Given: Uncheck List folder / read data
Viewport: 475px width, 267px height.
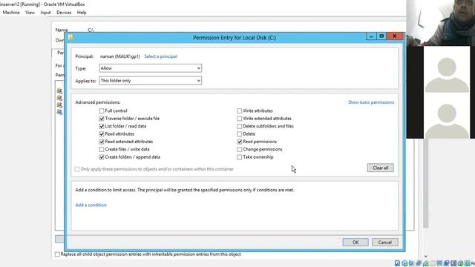Looking at the screenshot, I should pyautogui.click(x=102, y=126).
